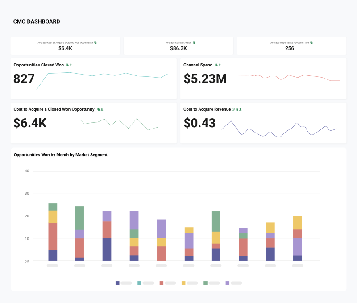
Task: Toggle the dark blue legend series
Action: [x=118, y=283]
